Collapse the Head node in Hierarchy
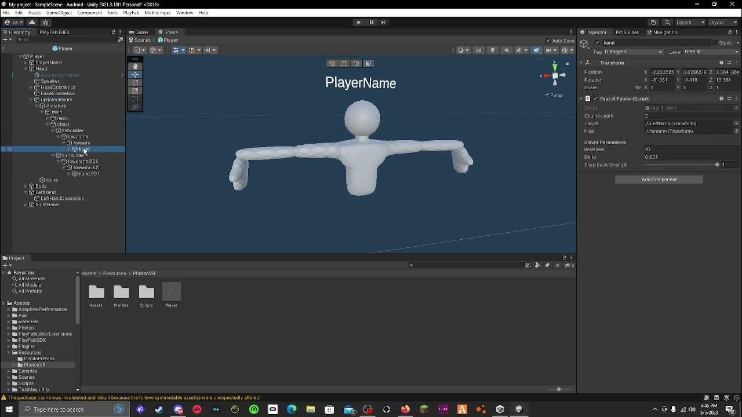 (26, 69)
